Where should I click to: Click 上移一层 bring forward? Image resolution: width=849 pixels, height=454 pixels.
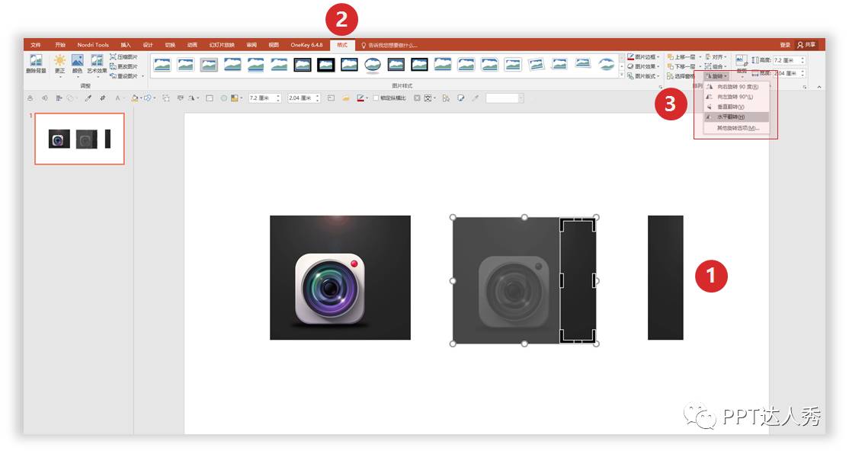point(681,57)
